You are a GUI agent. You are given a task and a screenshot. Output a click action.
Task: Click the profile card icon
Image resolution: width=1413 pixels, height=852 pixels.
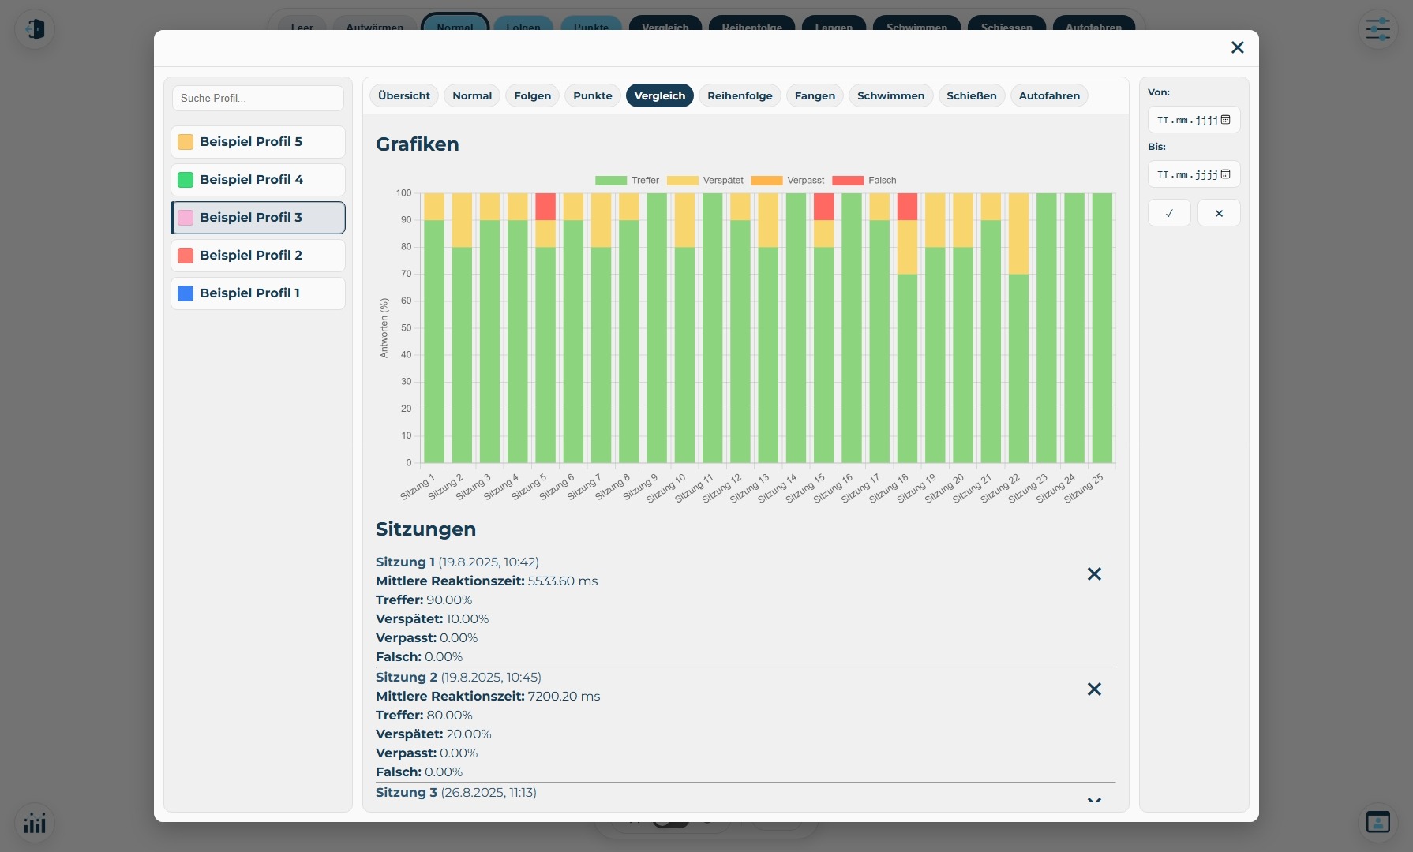pyautogui.click(x=1378, y=822)
